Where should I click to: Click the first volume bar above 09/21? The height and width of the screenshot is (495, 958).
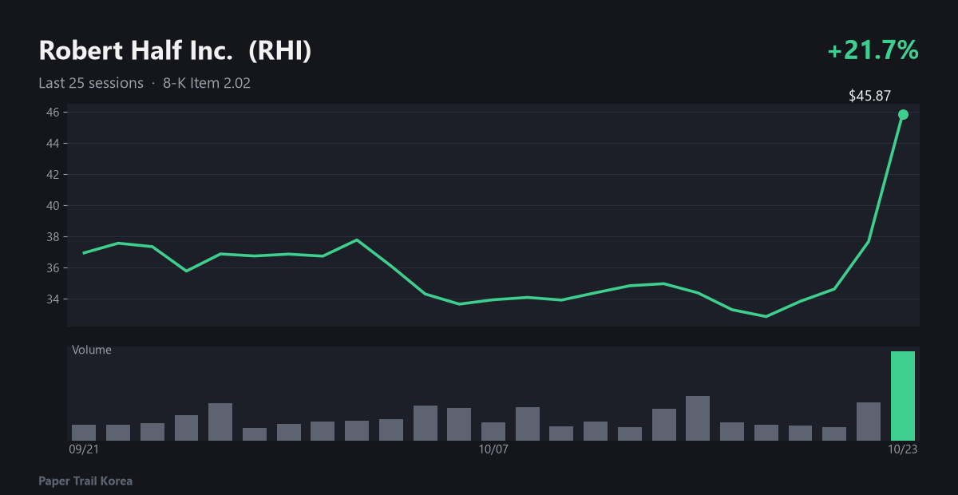coord(84,433)
